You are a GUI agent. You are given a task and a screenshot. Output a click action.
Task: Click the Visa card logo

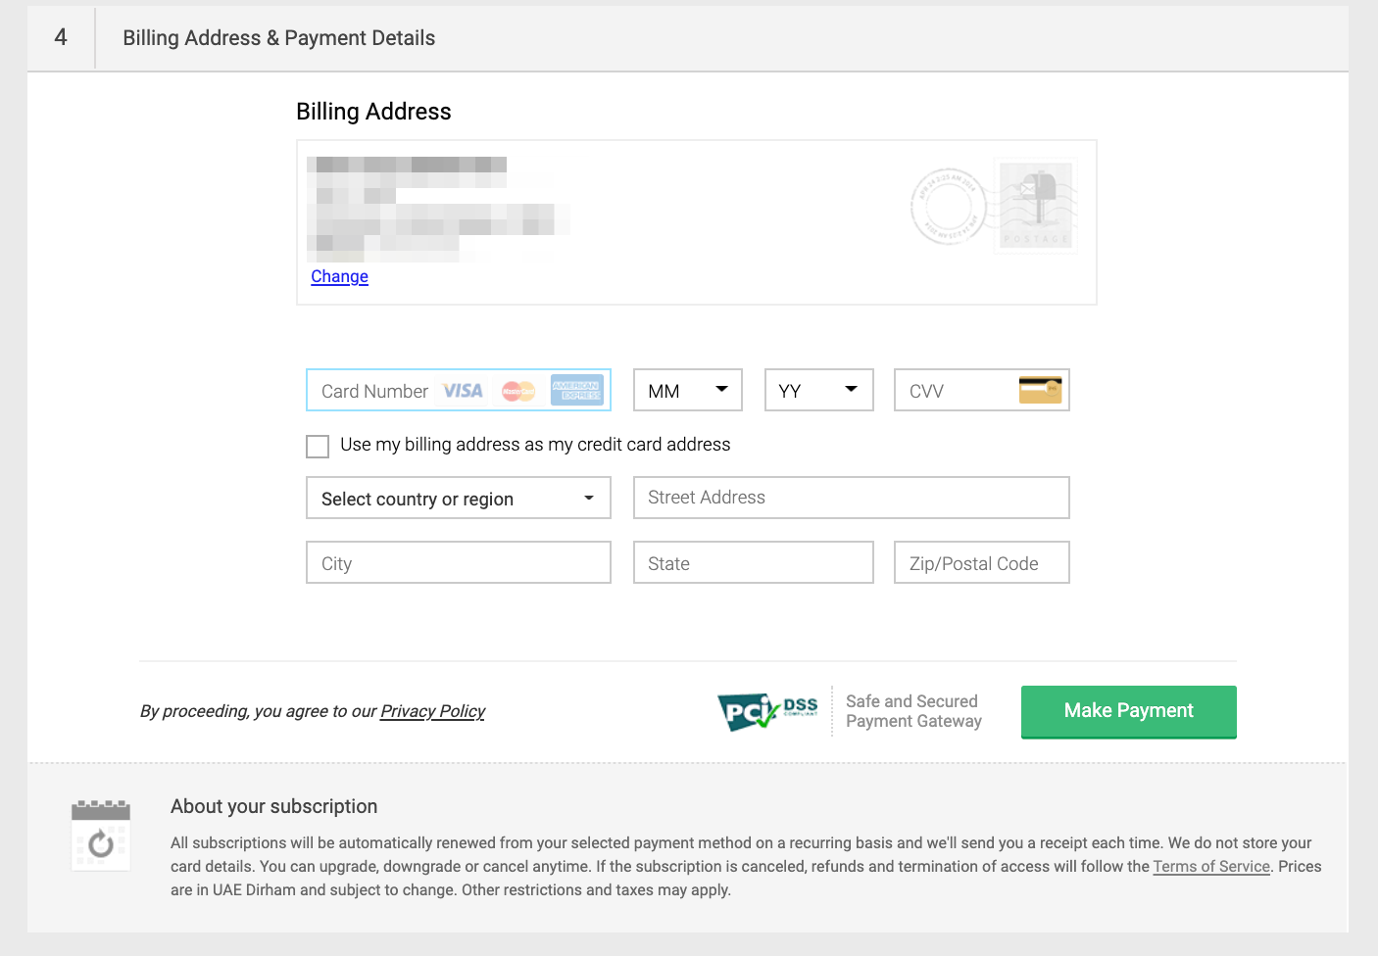(463, 391)
